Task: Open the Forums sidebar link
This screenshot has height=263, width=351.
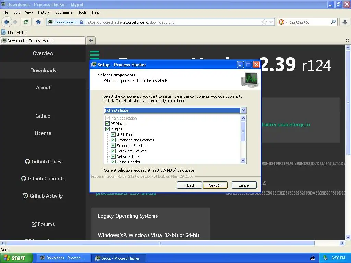Action: point(43,224)
